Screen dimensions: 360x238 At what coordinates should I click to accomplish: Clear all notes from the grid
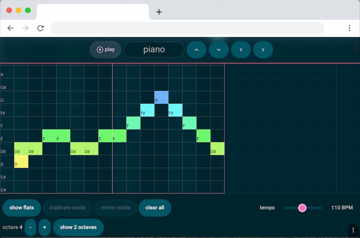coord(155,208)
